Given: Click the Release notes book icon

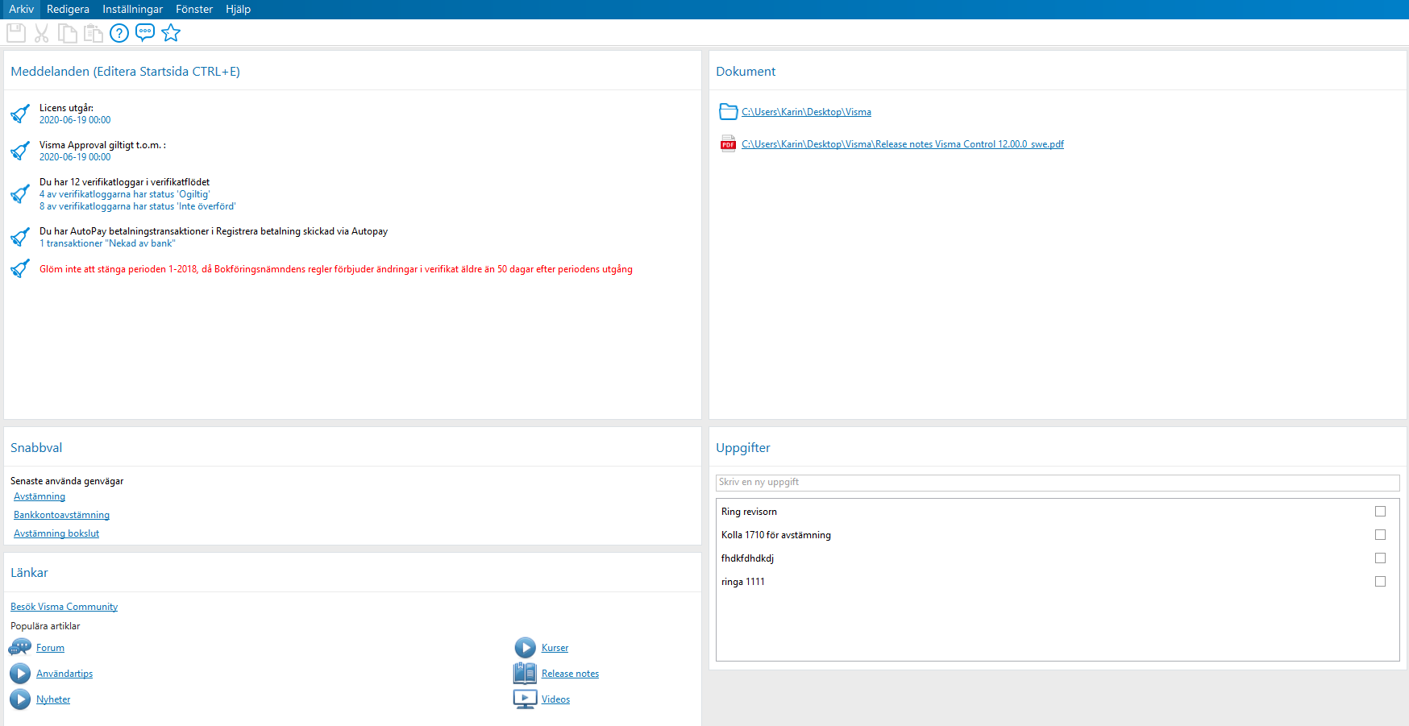Looking at the screenshot, I should click(525, 673).
